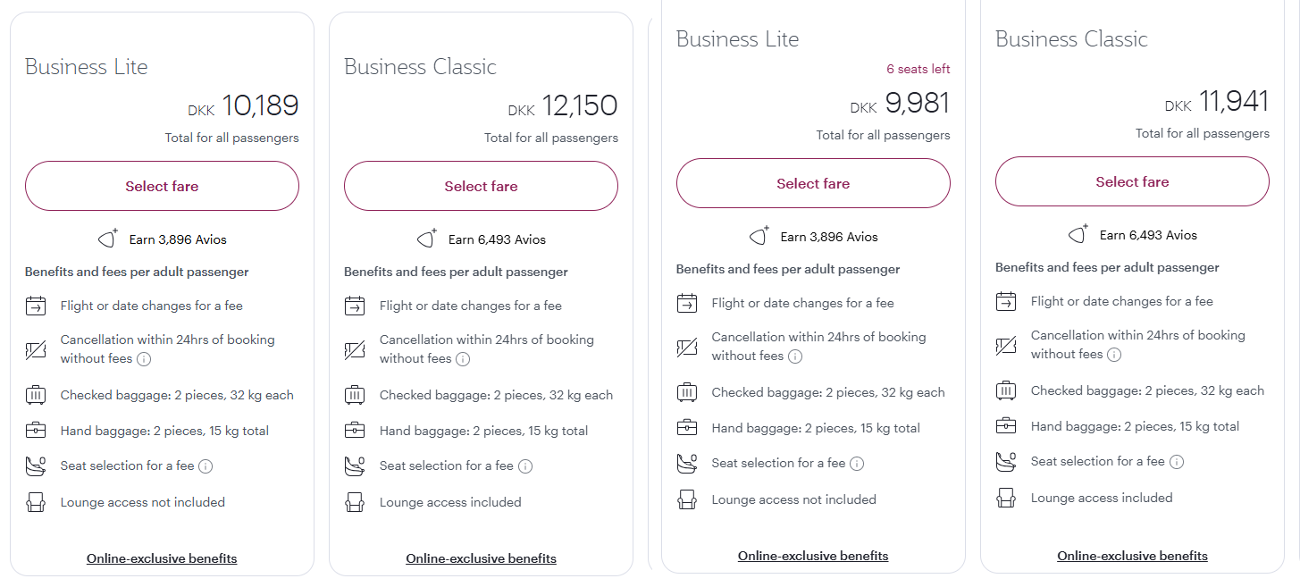Choose the DKK 9,981 Business Lite fare
Viewport: 1300px width, 587px height.
tap(813, 183)
